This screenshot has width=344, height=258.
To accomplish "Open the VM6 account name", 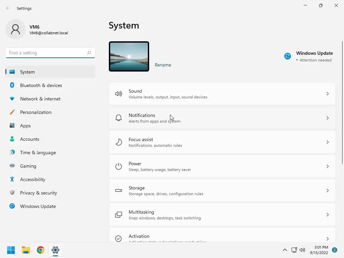I will (35, 27).
